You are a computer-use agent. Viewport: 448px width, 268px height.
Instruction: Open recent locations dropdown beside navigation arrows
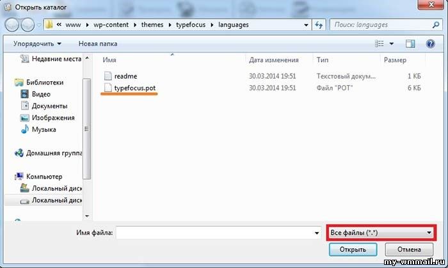coord(38,25)
